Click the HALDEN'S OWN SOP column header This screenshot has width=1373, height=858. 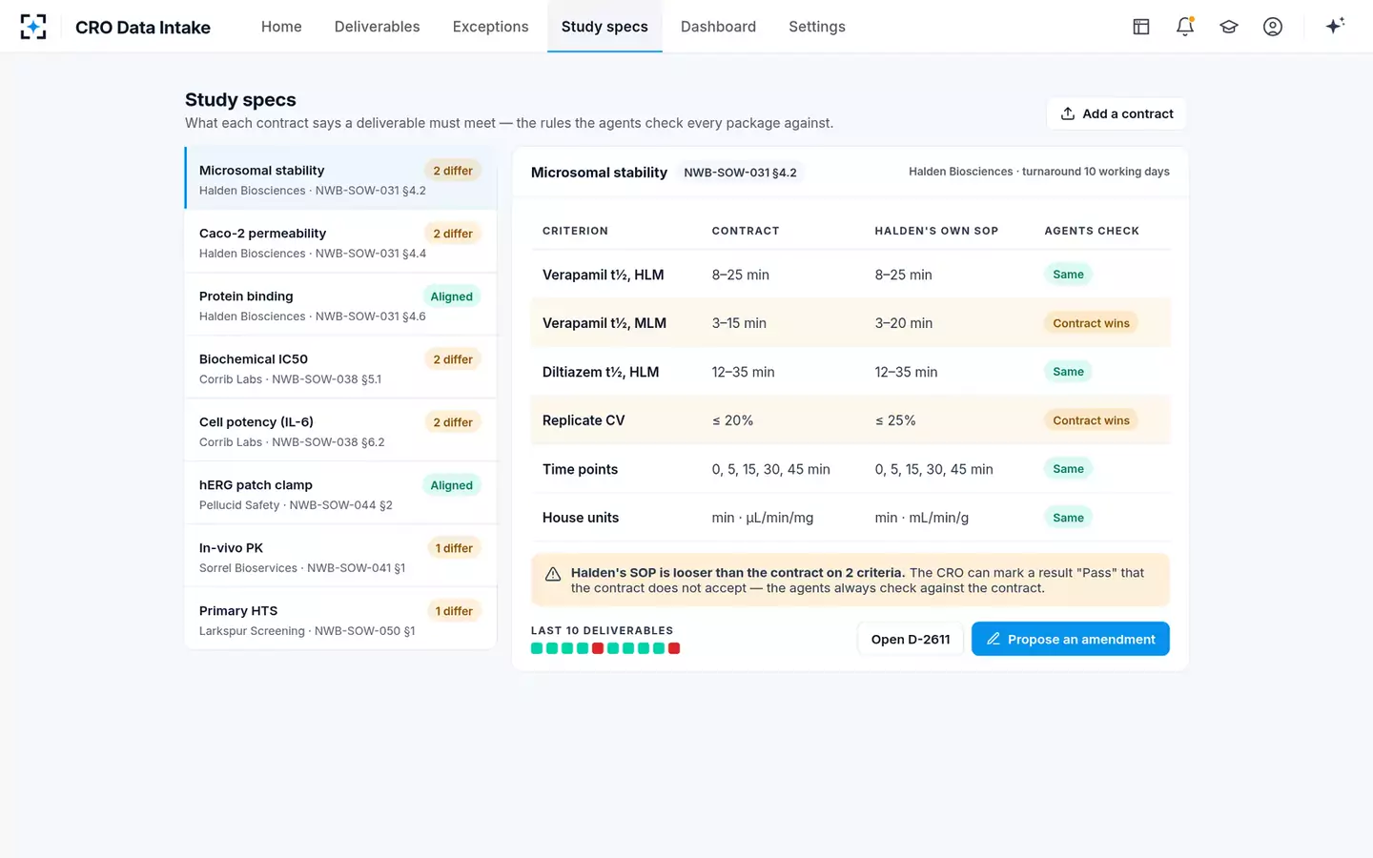(936, 231)
